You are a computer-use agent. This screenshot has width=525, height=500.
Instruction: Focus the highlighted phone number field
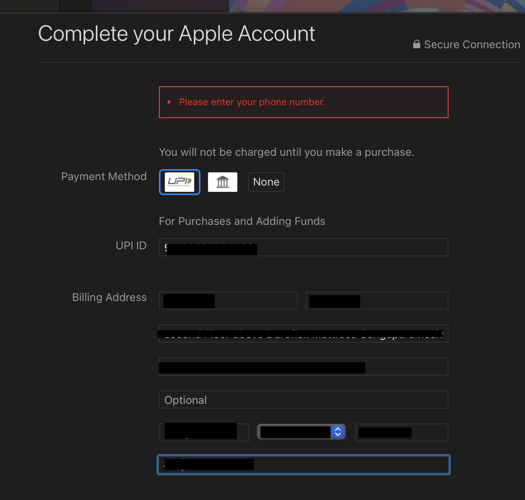[x=303, y=464]
